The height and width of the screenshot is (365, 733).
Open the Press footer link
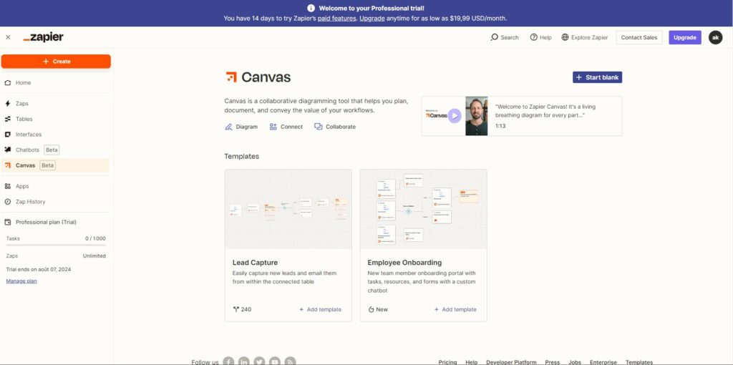(552, 362)
